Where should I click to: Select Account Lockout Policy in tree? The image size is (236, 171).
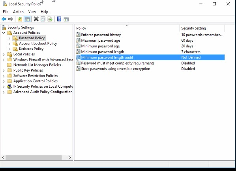[x=38, y=44]
